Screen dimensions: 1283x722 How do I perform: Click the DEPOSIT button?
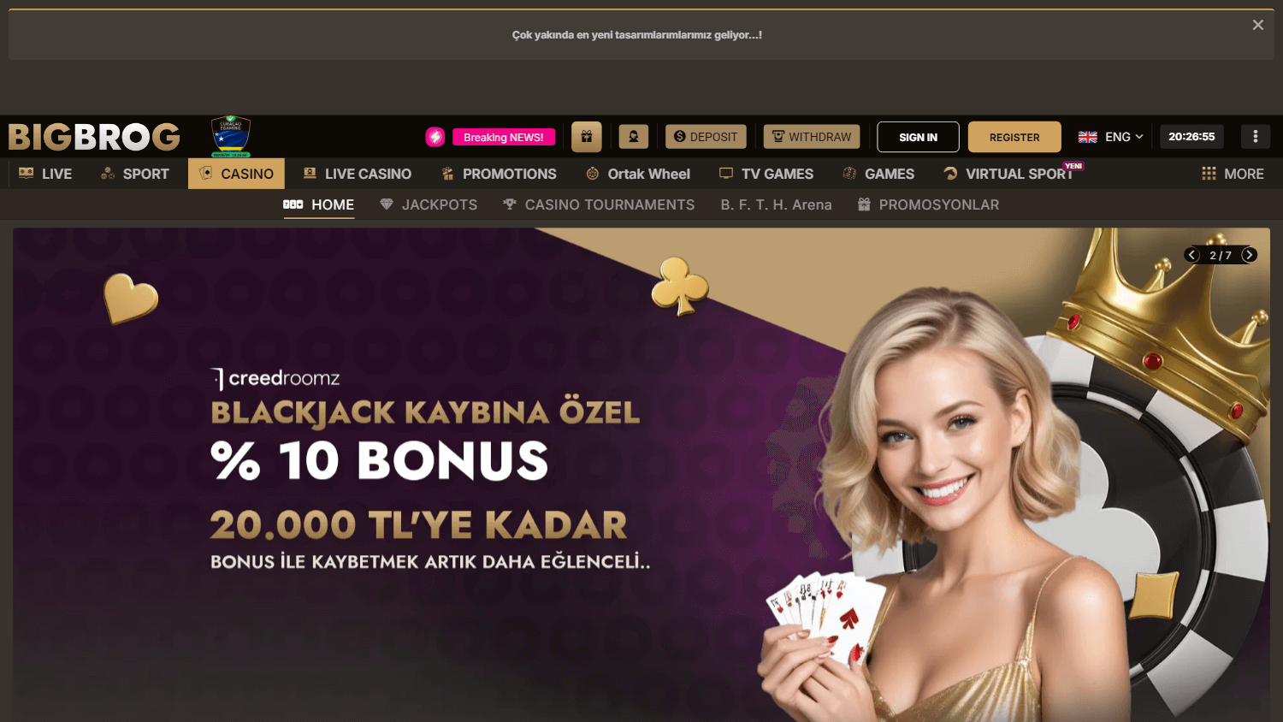pos(706,137)
